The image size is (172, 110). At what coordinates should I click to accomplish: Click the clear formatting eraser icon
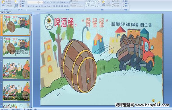tap(50, 2)
